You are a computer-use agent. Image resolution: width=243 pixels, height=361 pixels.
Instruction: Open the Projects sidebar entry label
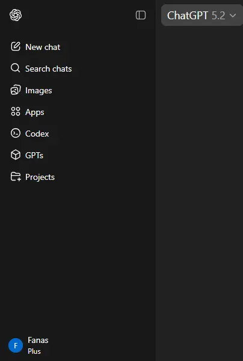point(40,177)
